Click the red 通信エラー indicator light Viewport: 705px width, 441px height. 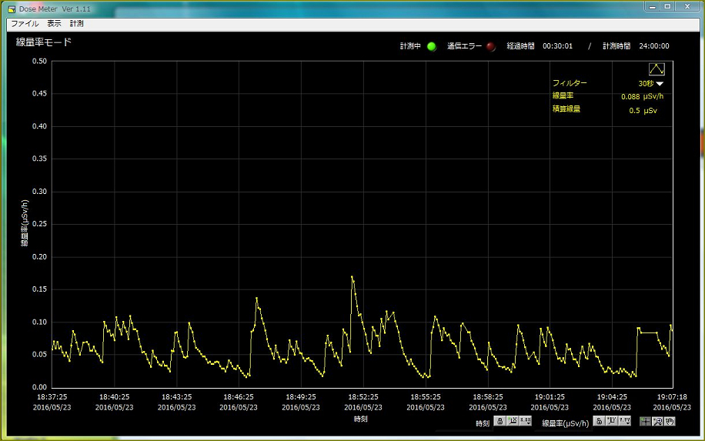490,46
